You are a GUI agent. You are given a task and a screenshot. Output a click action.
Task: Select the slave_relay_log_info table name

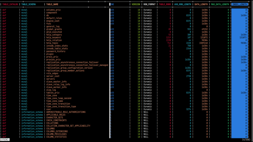point(58,84)
